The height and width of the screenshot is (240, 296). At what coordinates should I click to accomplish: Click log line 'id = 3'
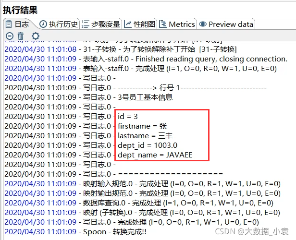coord(71,117)
